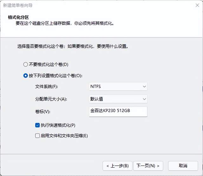Click the chevron arrow beside NTFS

pos(144,86)
